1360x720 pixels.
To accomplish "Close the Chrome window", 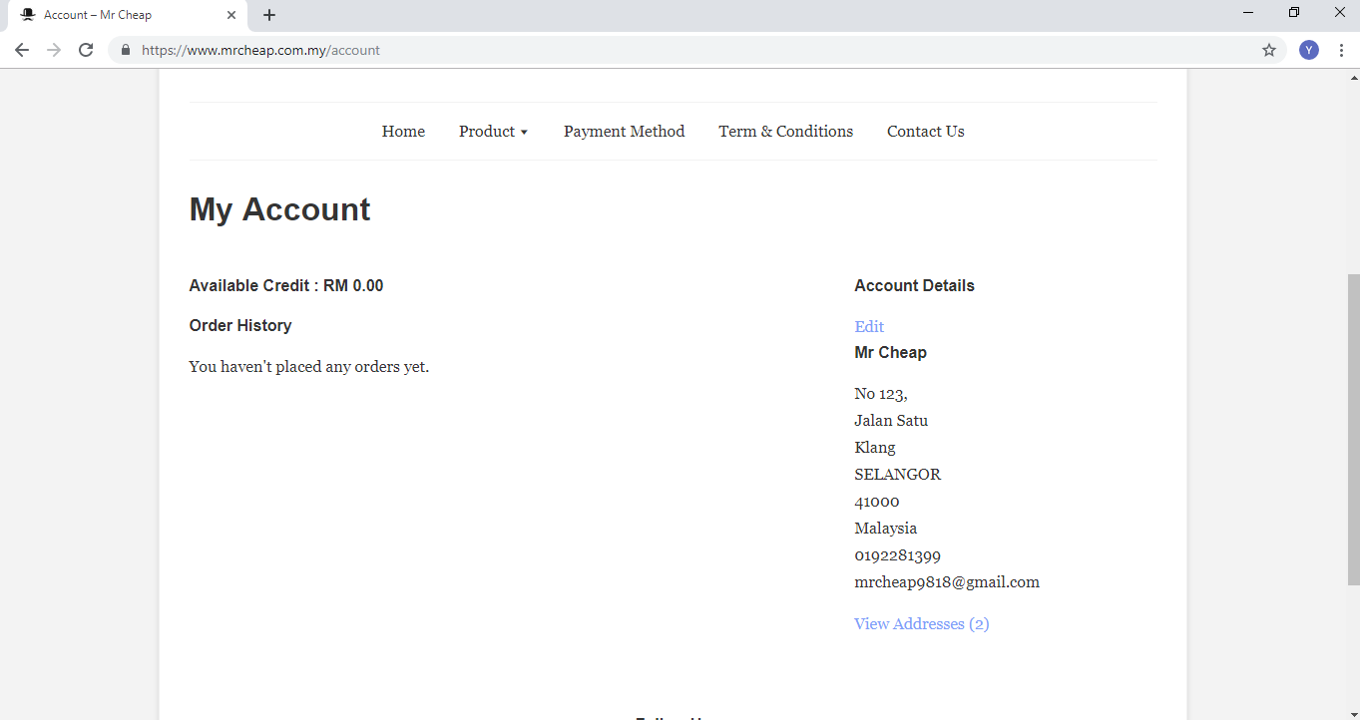I will tap(1339, 13).
